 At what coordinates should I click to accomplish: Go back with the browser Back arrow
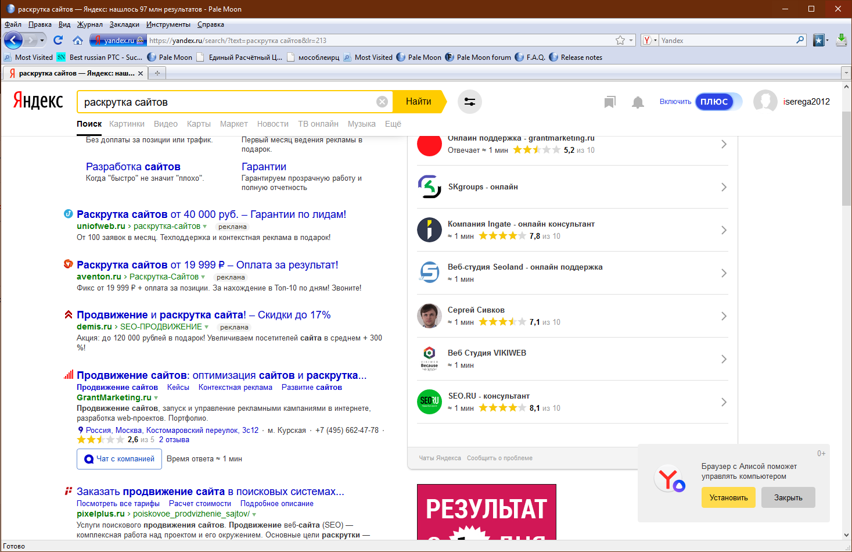pos(13,40)
